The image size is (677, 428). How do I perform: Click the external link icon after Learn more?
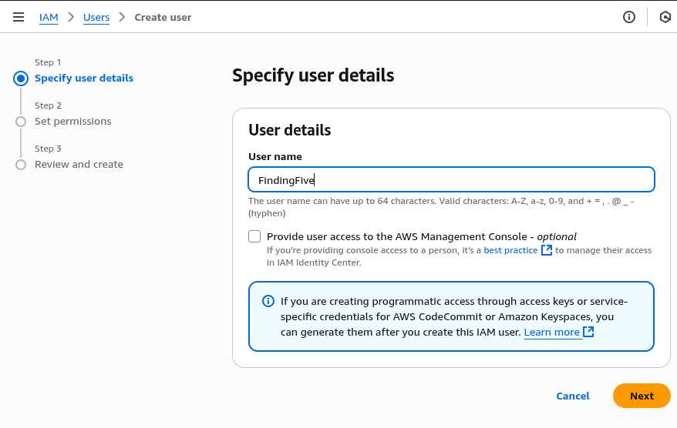point(588,332)
